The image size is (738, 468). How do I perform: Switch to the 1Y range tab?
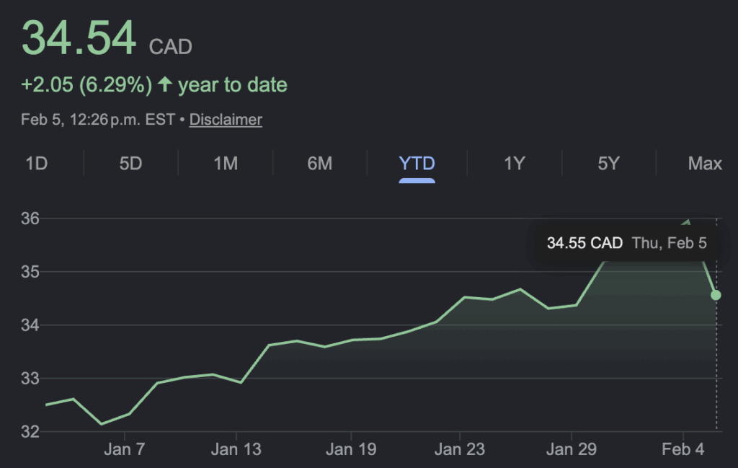tap(514, 164)
